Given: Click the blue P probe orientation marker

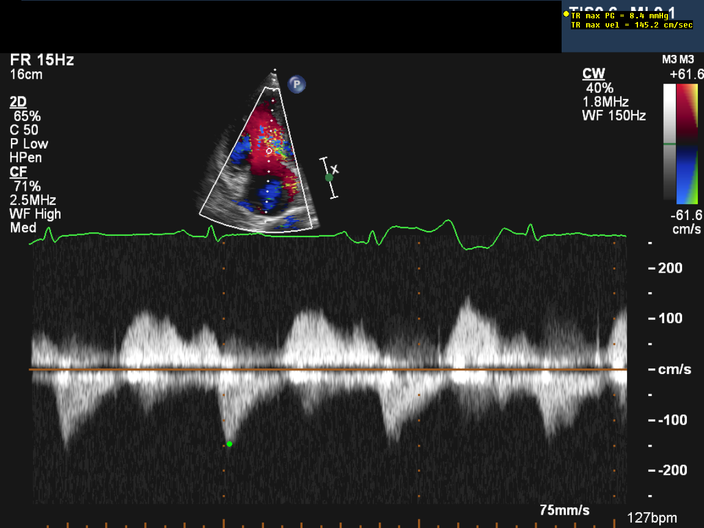Looking at the screenshot, I should pos(297,84).
